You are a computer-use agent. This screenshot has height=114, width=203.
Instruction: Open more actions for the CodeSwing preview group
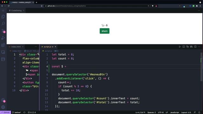pos(199,10)
